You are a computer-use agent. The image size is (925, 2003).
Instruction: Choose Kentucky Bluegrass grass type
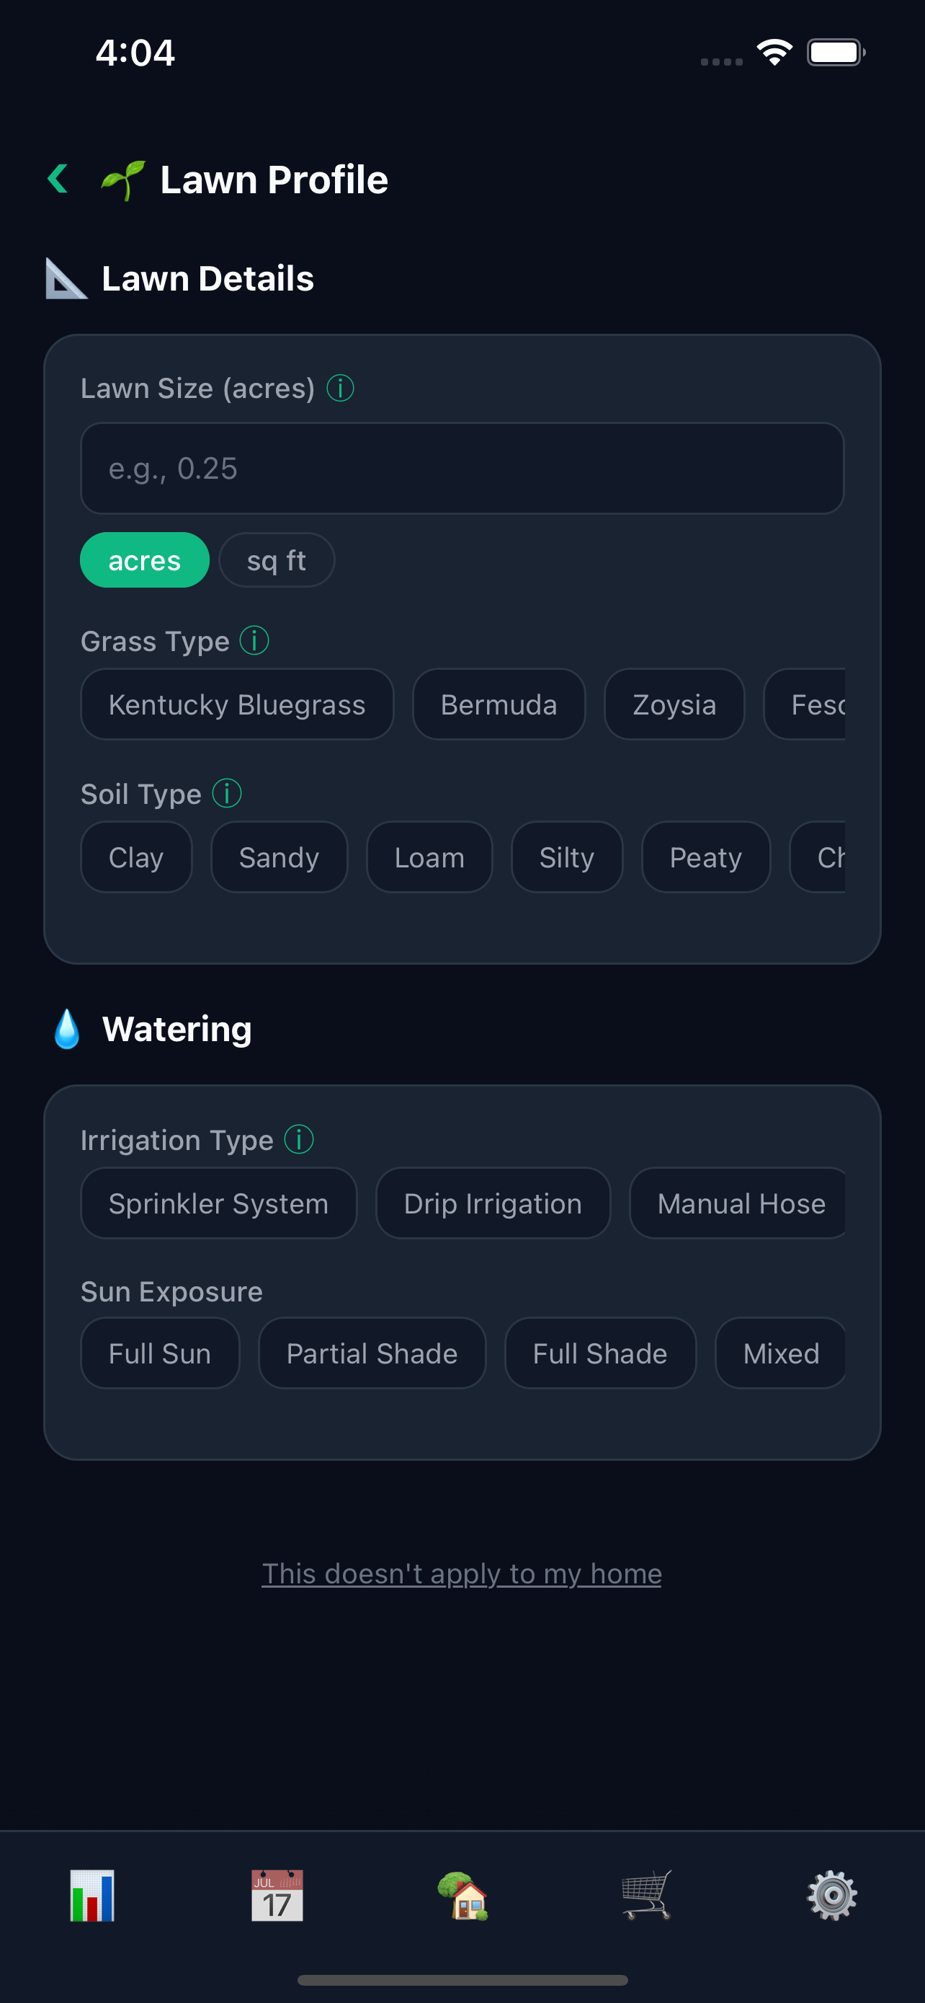point(237,704)
